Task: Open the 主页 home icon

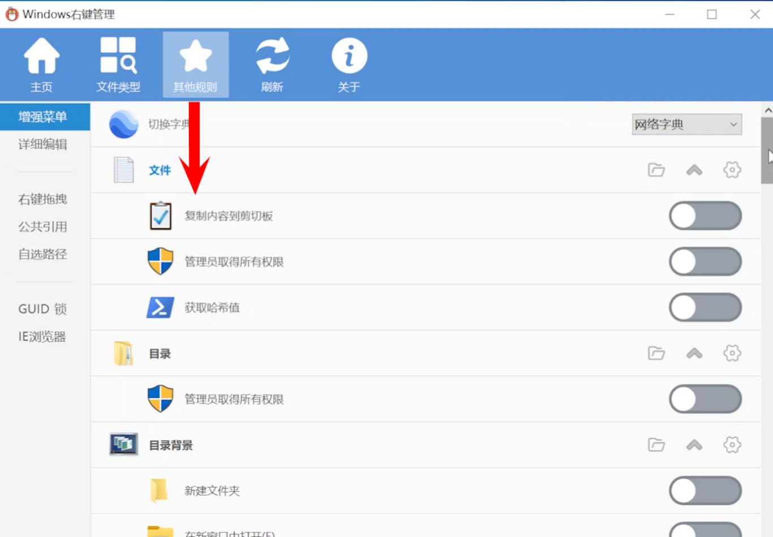Action: point(41,65)
